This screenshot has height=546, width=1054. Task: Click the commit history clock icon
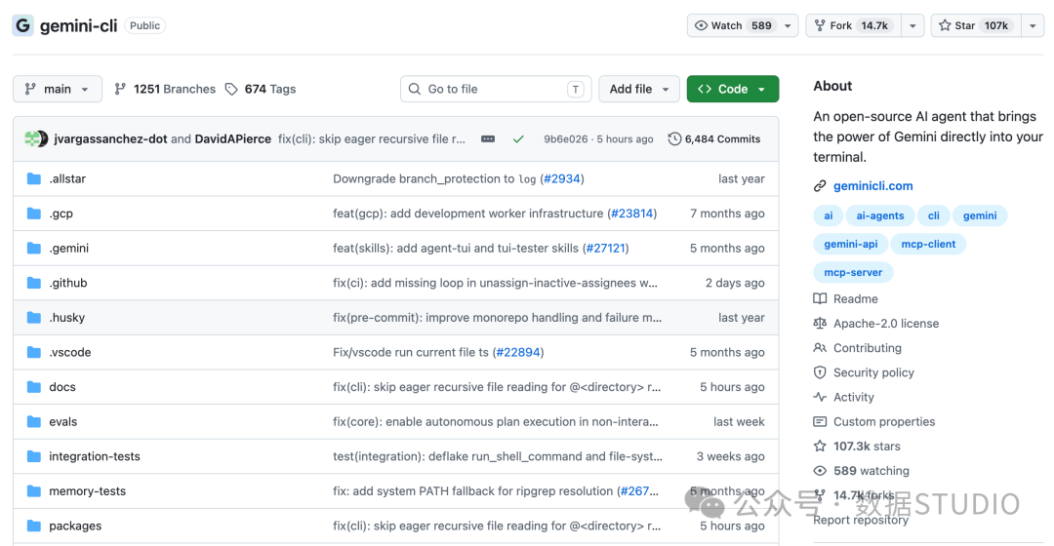(674, 139)
